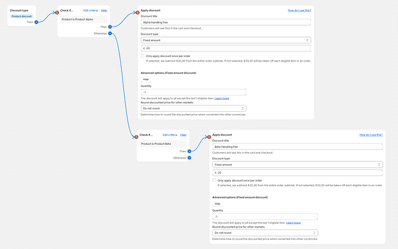Hide advanced options in Beta discount panel
This screenshot has height=249, width=398.
pyautogui.click(x=217, y=203)
